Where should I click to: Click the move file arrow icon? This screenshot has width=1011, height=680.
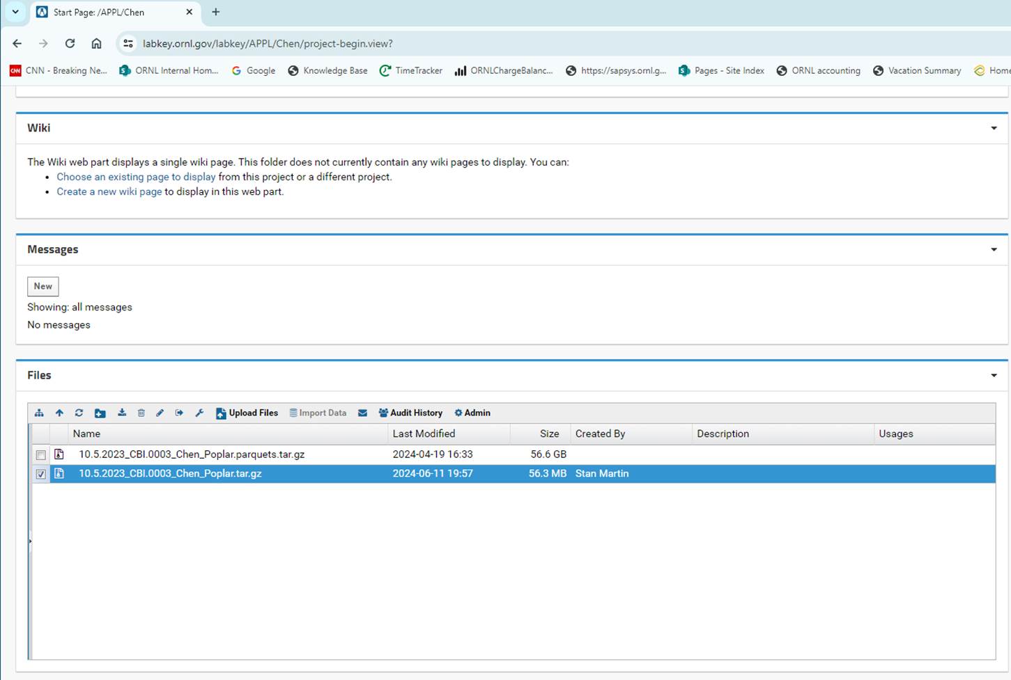pyautogui.click(x=179, y=413)
